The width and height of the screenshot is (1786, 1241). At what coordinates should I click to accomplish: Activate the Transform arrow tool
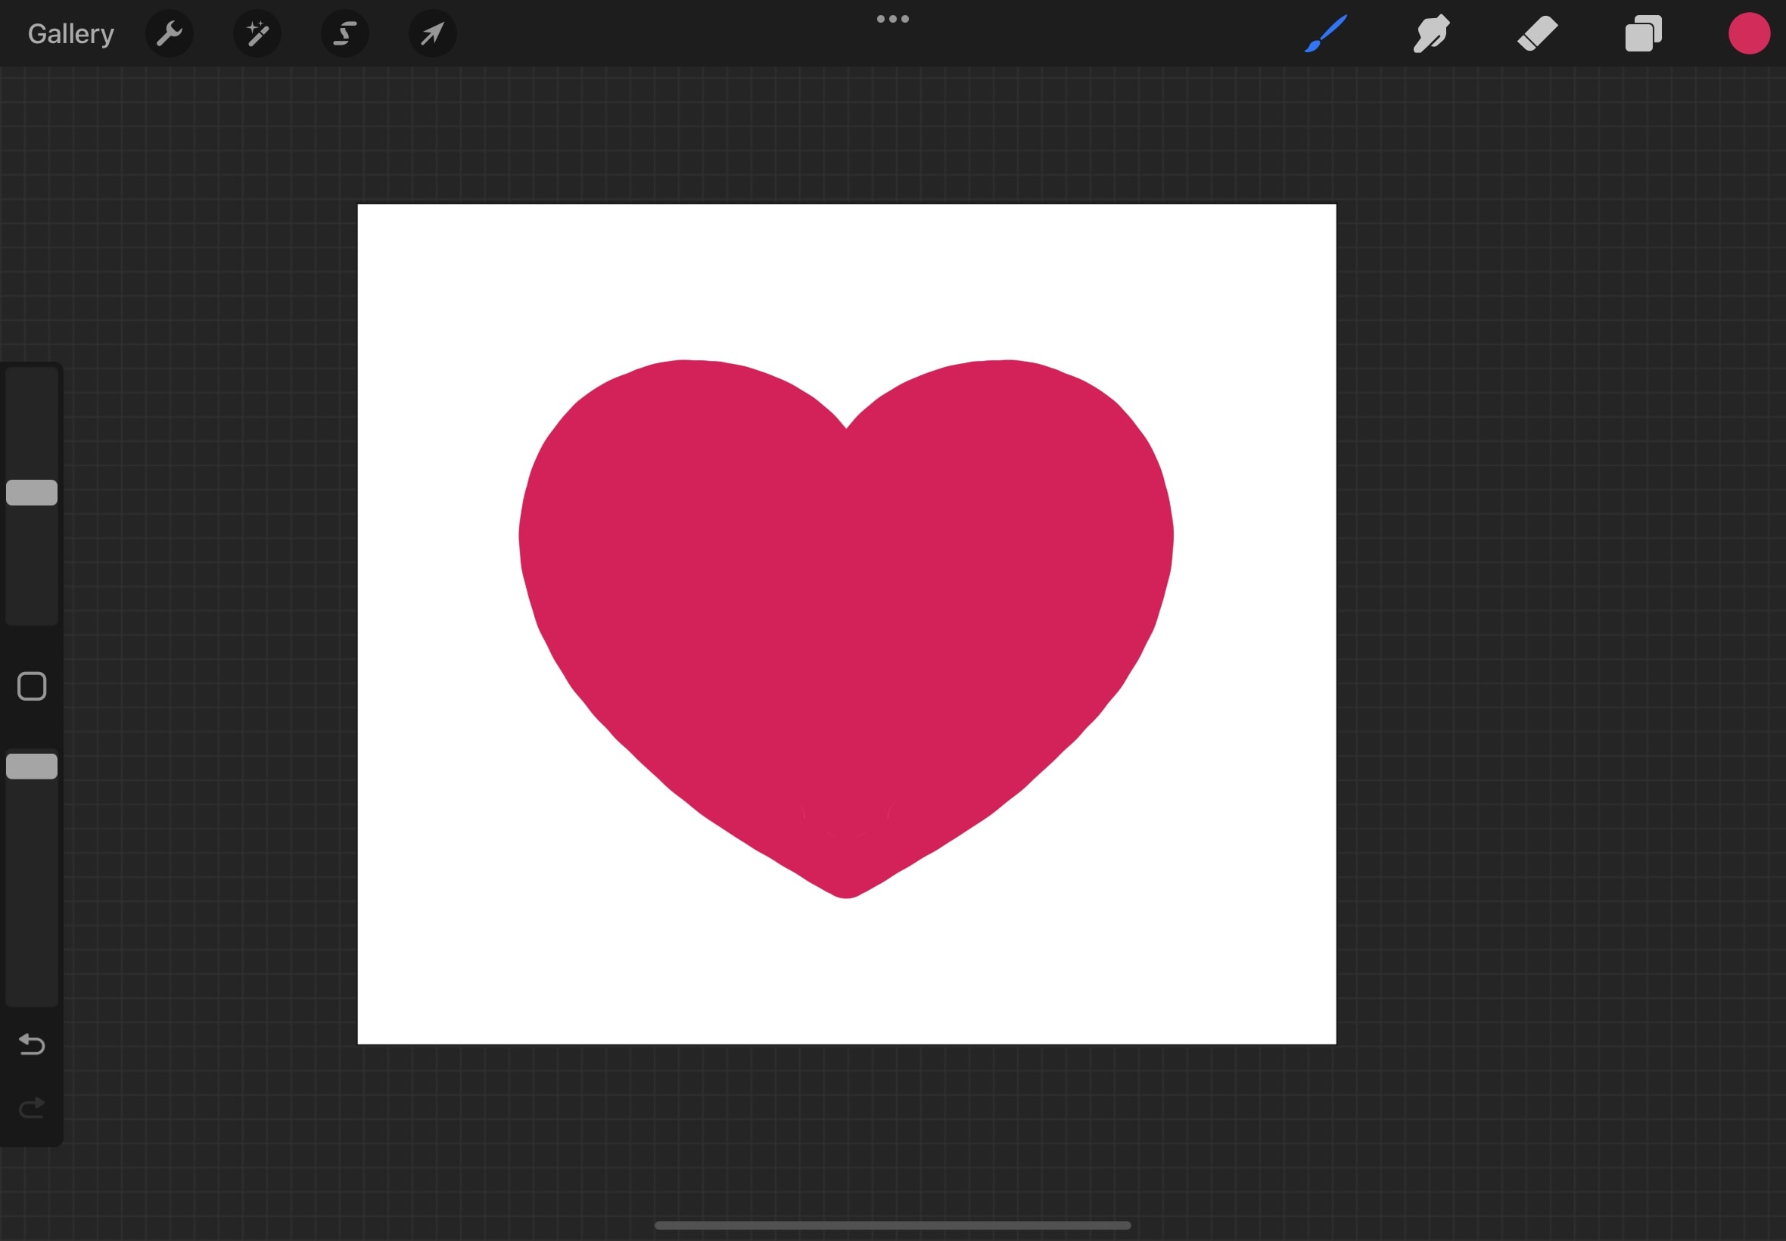[x=432, y=33]
